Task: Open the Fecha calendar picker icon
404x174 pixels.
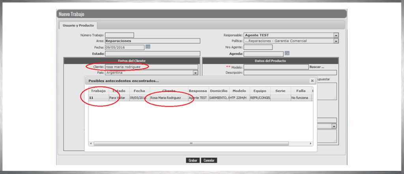Action: pyautogui.click(x=148, y=47)
